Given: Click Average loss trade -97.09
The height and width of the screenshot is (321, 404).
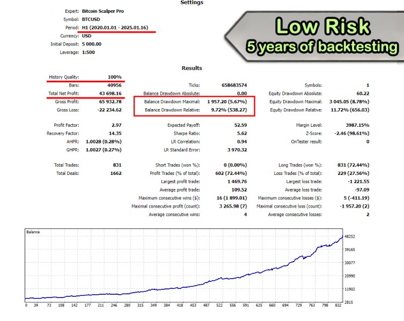Looking at the screenshot, I should coord(362,190).
